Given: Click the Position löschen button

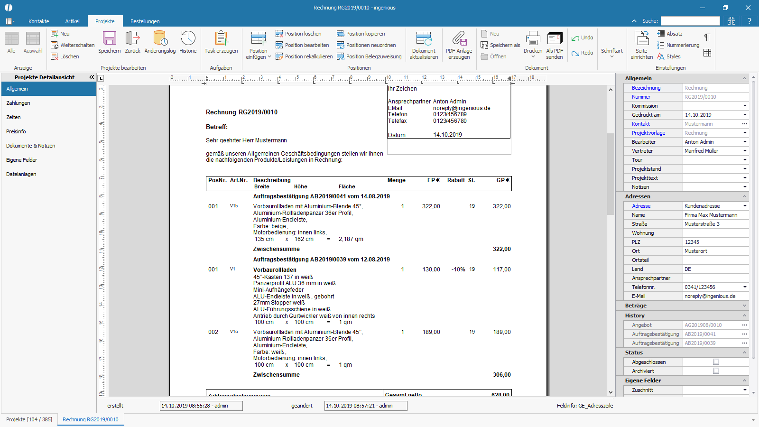Looking at the screenshot, I should point(298,34).
